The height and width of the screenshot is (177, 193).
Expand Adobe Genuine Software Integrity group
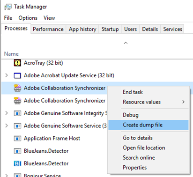click(7, 113)
